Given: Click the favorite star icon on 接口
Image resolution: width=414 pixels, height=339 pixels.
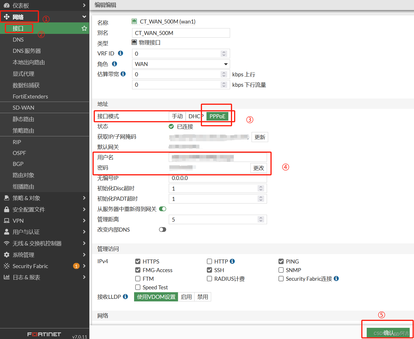Looking at the screenshot, I should tap(84, 28).
